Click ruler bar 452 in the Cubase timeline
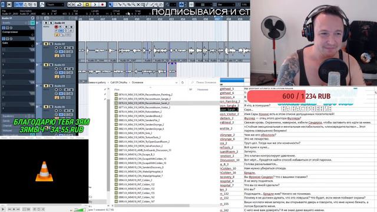The width and height of the screenshot is (377, 212). (160, 19)
